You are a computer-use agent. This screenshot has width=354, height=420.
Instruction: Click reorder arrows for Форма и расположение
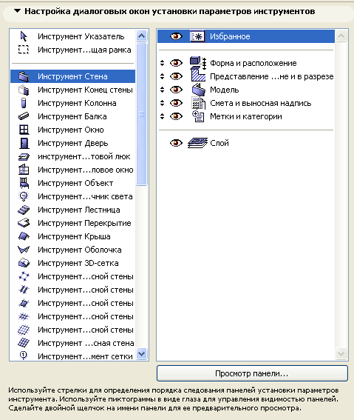[x=162, y=63]
